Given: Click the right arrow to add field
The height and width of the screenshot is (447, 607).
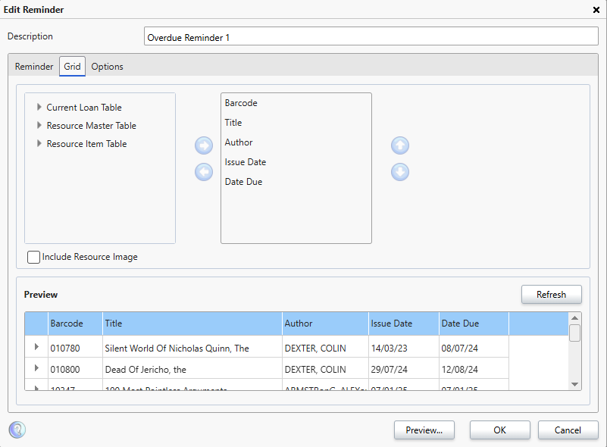Looking at the screenshot, I should (204, 145).
